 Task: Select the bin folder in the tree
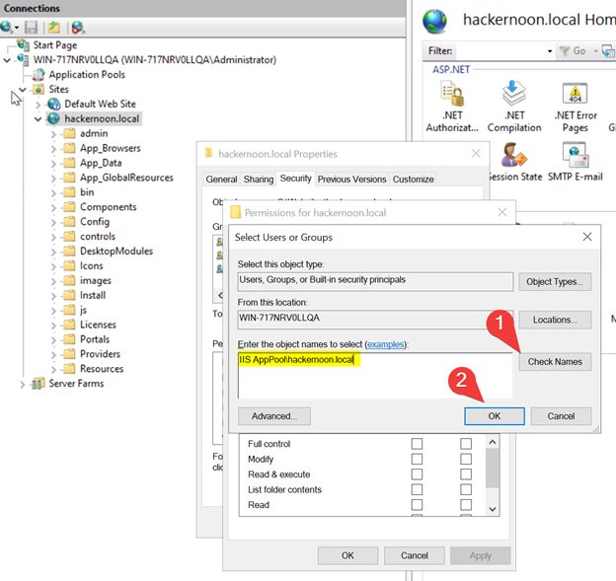pos(87,192)
